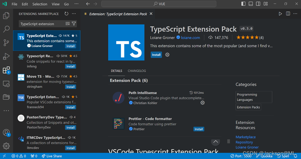Open the View menu
The image size is (301, 159).
55,4
